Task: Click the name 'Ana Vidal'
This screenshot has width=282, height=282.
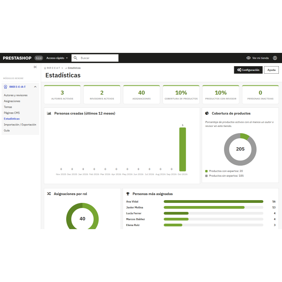Action: (x=132, y=201)
